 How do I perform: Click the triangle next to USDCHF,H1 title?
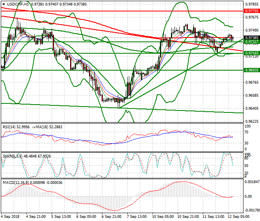pos(4,4)
